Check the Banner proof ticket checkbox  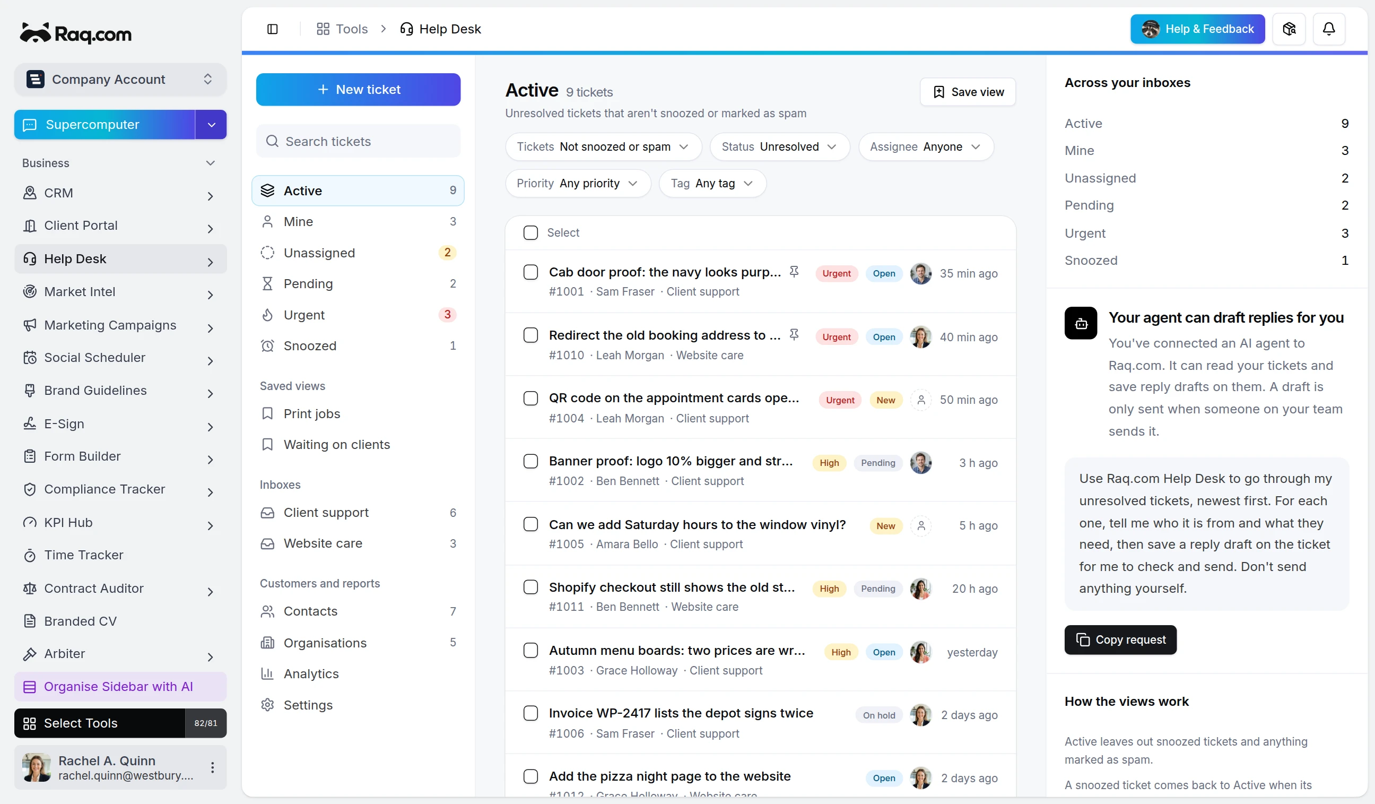[x=530, y=461]
